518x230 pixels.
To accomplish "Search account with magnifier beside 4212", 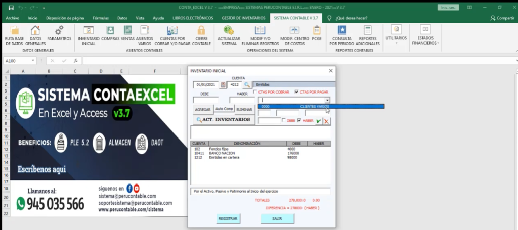I will [247, 85].
